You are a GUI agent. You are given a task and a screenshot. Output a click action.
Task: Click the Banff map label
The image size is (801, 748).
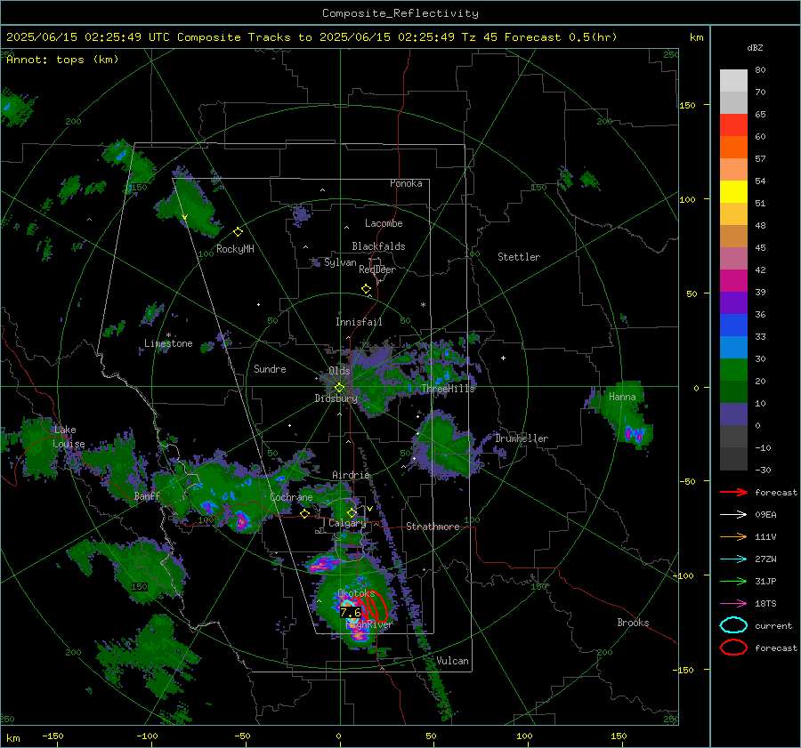[x=147, y=496]
